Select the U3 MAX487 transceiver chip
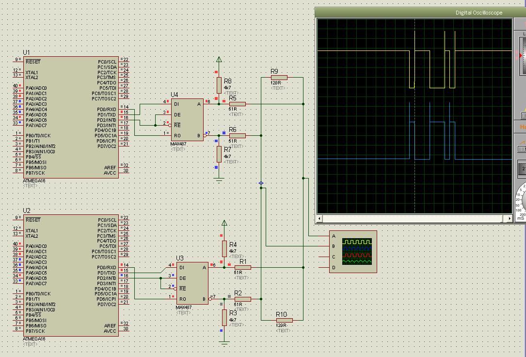The height and width of the screenshot is (357, 526). coord(192,283)
